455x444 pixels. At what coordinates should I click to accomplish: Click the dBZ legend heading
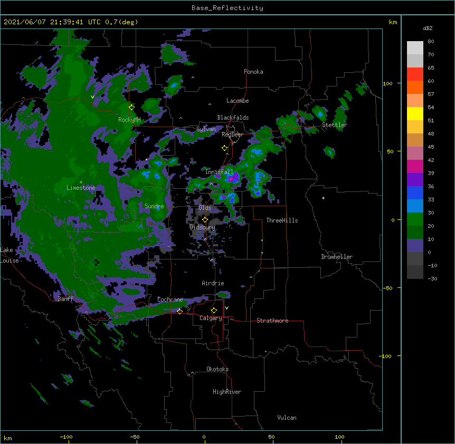click(428, 28)
